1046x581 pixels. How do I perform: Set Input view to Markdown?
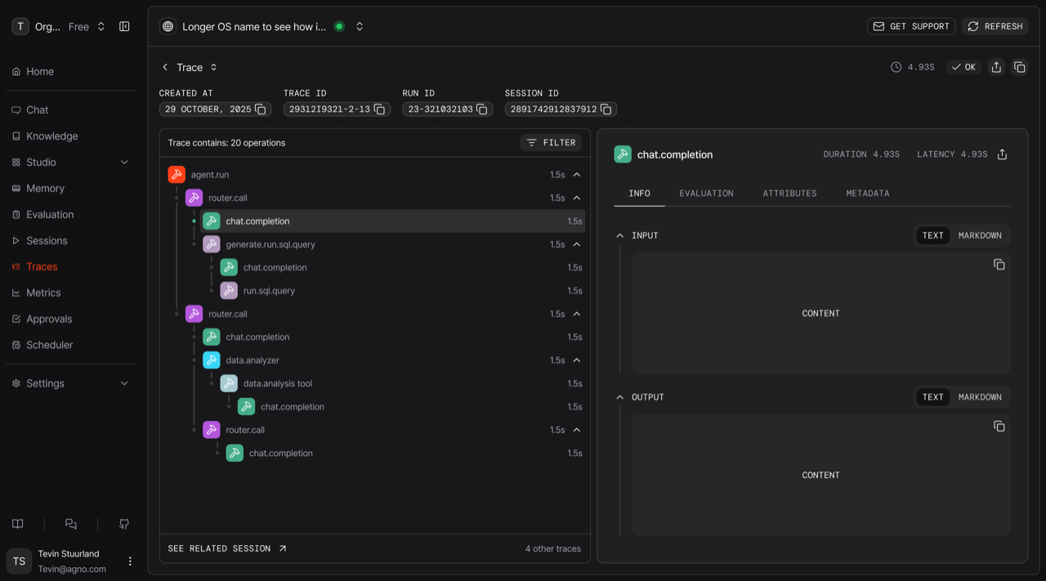pos(980,235)
